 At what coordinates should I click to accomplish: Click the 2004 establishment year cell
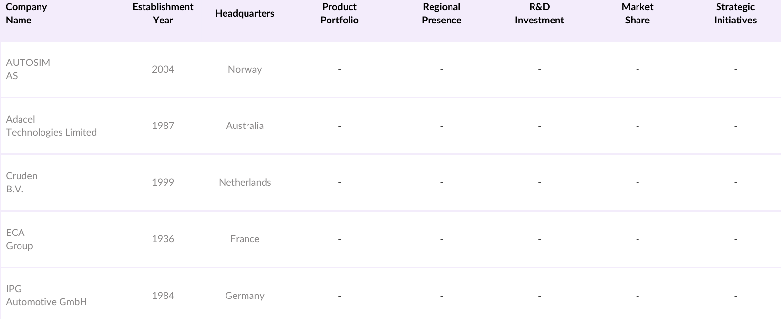click(163, 69)
